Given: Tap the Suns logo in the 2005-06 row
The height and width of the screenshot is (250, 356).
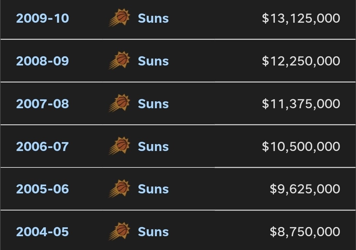Looking at the screenshot, I should click(x=120, y=189).
